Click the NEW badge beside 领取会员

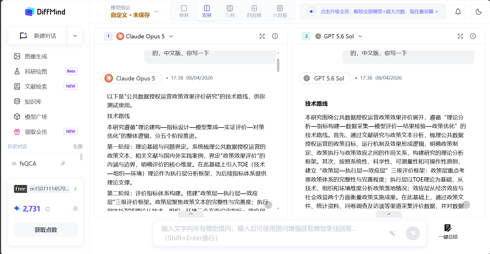71,131
